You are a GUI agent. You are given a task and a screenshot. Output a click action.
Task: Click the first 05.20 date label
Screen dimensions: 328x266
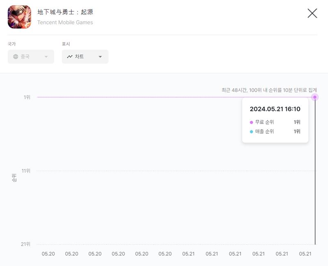(x=48, y=254)
